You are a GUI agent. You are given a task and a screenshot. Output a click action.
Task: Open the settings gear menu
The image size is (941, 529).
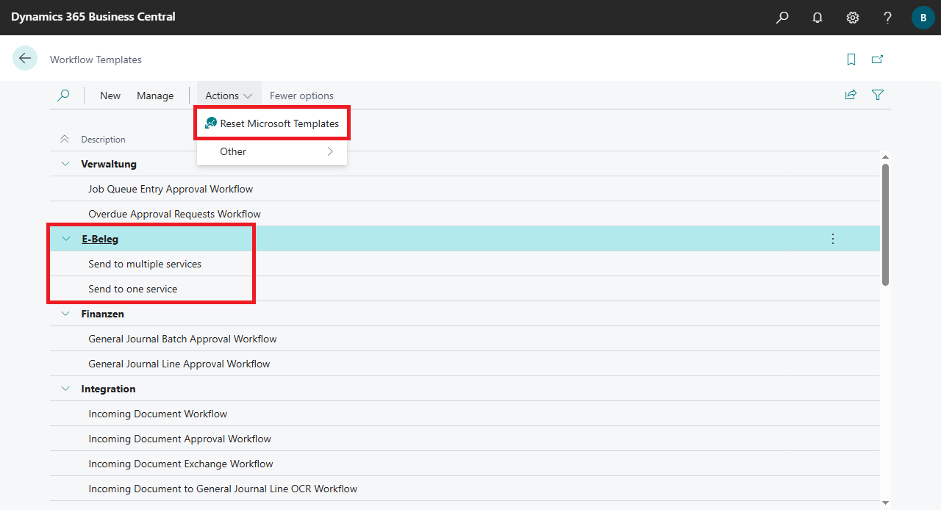(x=853, y=17)
